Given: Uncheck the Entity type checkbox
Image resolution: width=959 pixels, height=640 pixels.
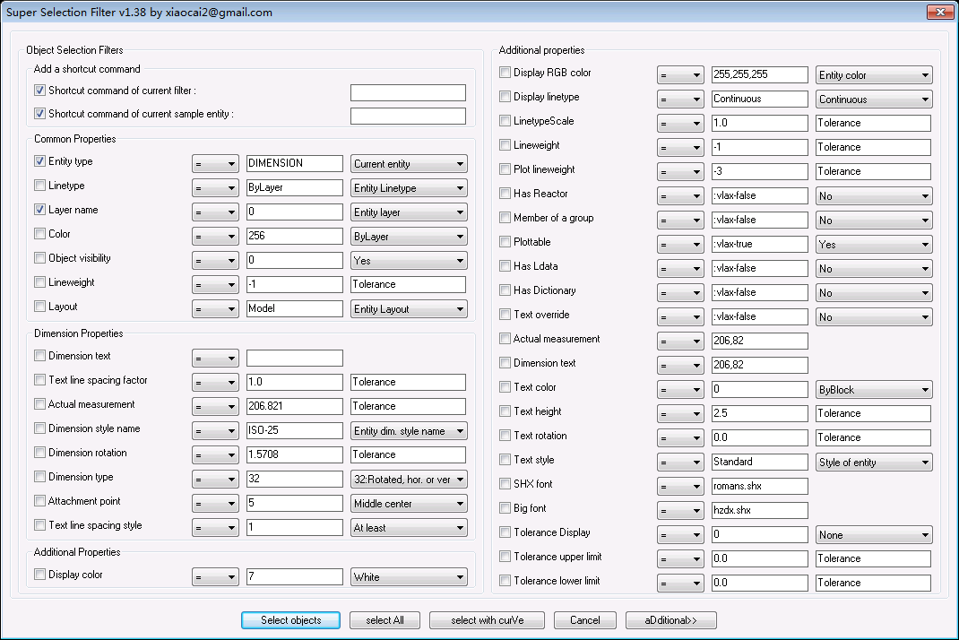Looking at the screenshot, I should click(39, 162).
